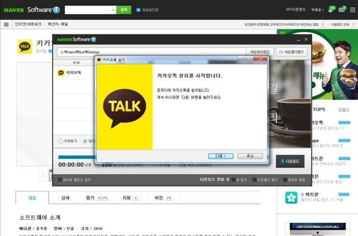This screenshot has width=358, height=236.
Task: Click the NAVER Software logo in header
Action: coord(32,10)
